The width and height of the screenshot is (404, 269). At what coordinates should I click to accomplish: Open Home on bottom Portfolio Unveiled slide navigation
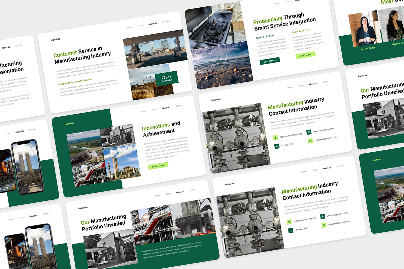point(157,195)
